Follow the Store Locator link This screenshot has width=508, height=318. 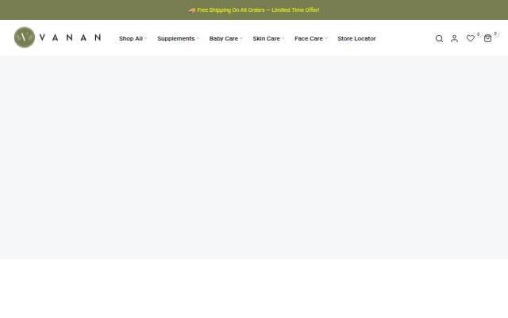356,38
